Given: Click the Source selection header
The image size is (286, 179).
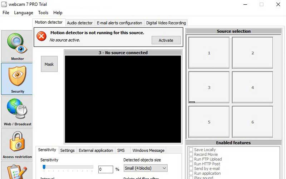Looking at the screenshot, I should coord(234,31).
